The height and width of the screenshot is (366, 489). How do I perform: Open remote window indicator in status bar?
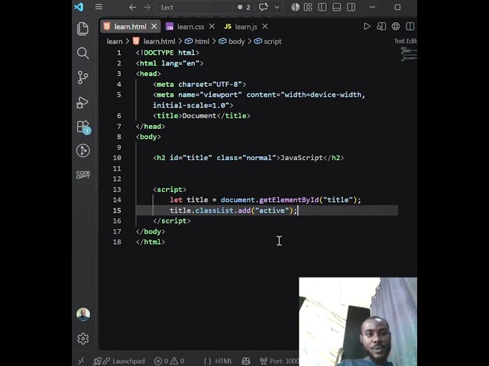tap(81, 361)
